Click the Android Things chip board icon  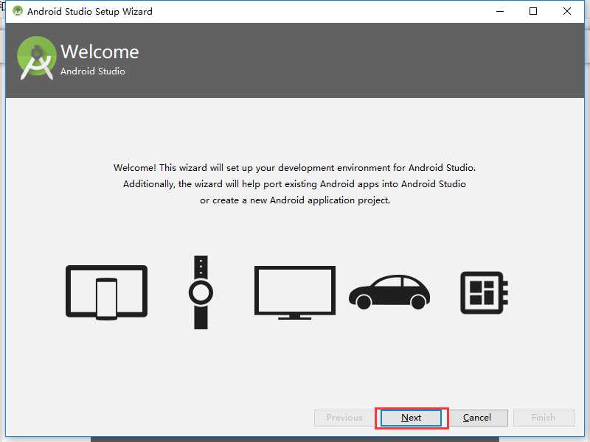pyautogui.click(x=485, y=292)
